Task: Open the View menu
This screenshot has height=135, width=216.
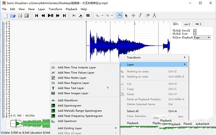Action: (22, 9)
